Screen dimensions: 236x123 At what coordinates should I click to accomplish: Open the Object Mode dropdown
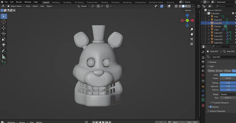[15, 6]
